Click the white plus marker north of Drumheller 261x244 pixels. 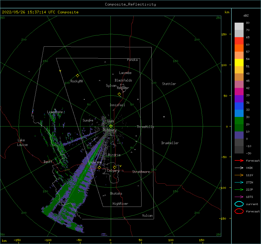[164, 117]
